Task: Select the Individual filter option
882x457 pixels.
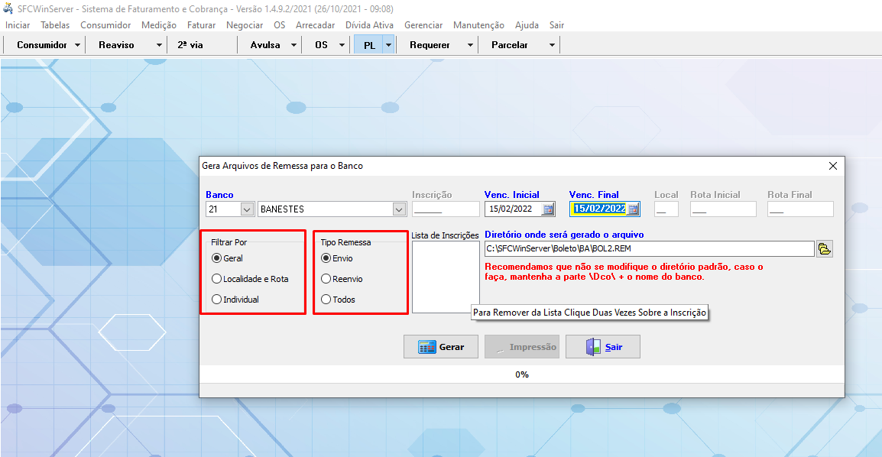Action: [217, 300]
